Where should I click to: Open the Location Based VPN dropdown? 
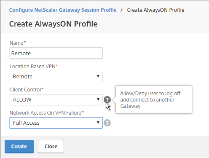tap(56, 77)
